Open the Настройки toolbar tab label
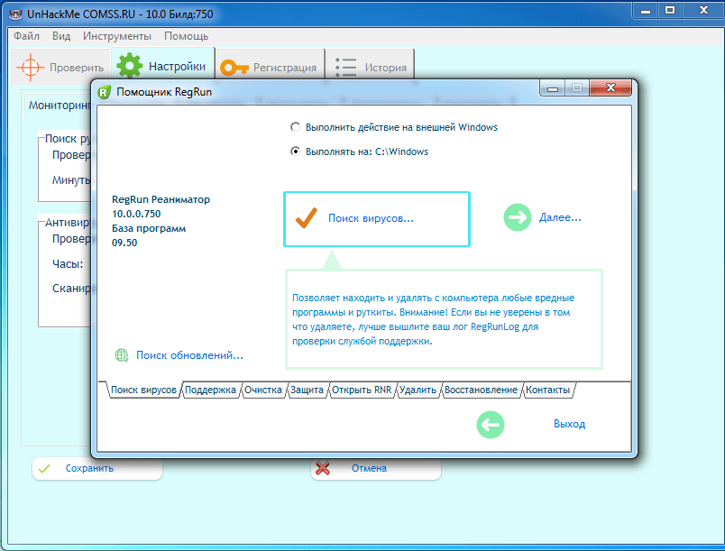 pos(177,67)
